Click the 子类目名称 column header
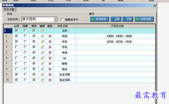169x104 pixels. pyautogui.click(x=115, y=26)
